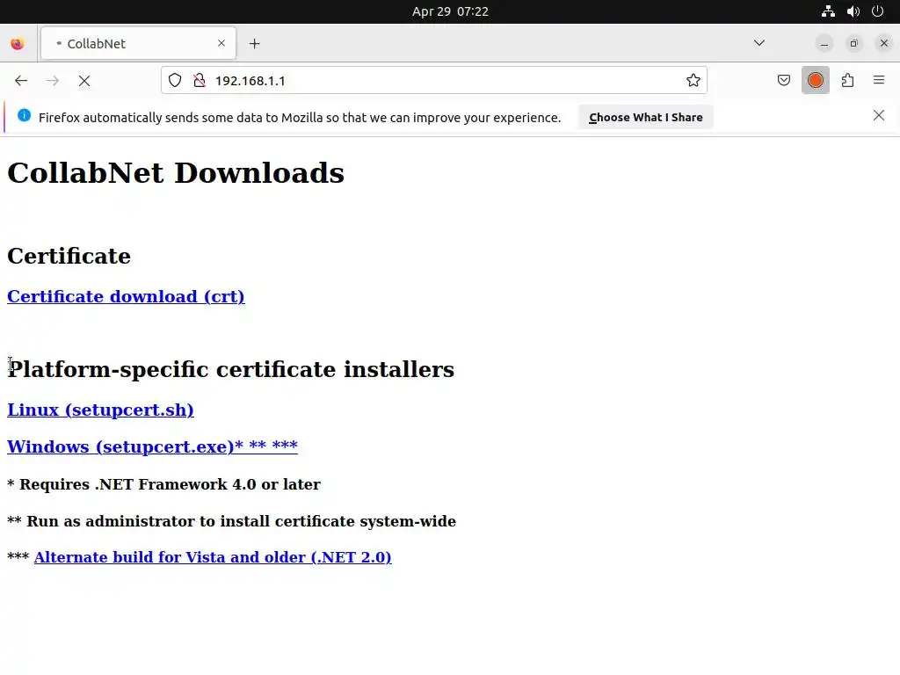
Task: Open the power menu icon
Action: point(878,11)
